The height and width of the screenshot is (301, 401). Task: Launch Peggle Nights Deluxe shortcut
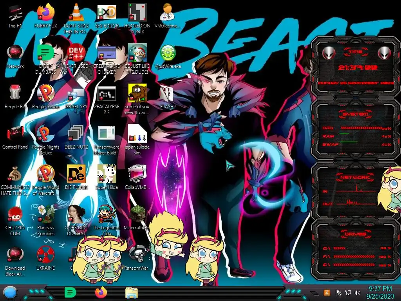(x=45, y=134)
